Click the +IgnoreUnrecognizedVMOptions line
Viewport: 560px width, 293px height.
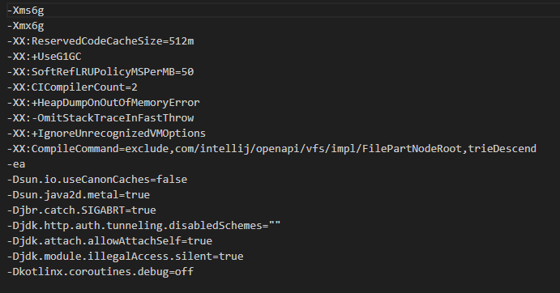pos(106,133)
